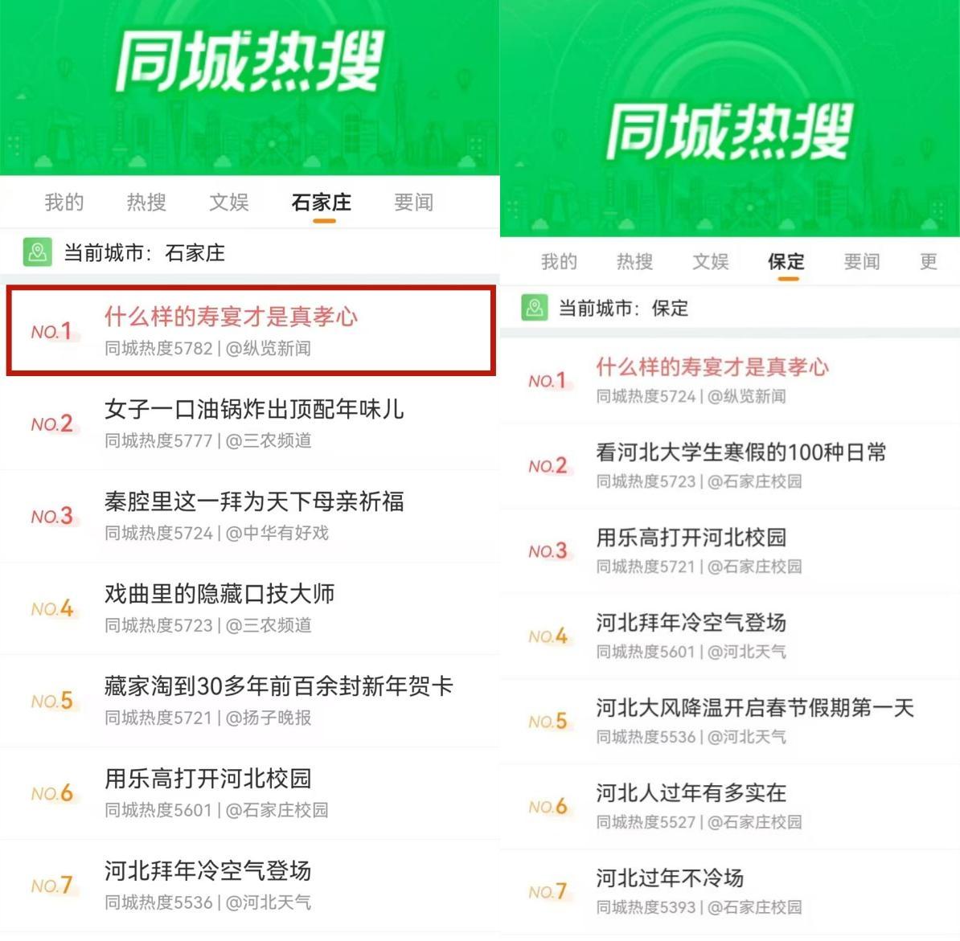Select 我的 tab in the right panel

click(559, 261)
